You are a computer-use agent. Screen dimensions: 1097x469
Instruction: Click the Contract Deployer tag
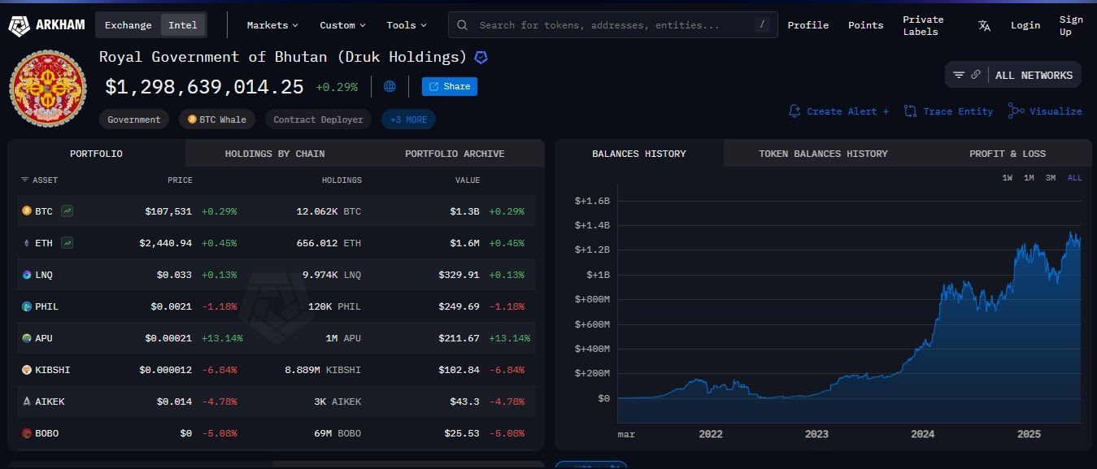click(318, 119)
